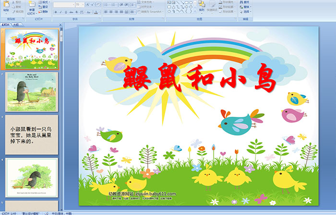336x215 pixels.
Task: Click the spell check icon in status bar
Action: [x=47, y=213]
